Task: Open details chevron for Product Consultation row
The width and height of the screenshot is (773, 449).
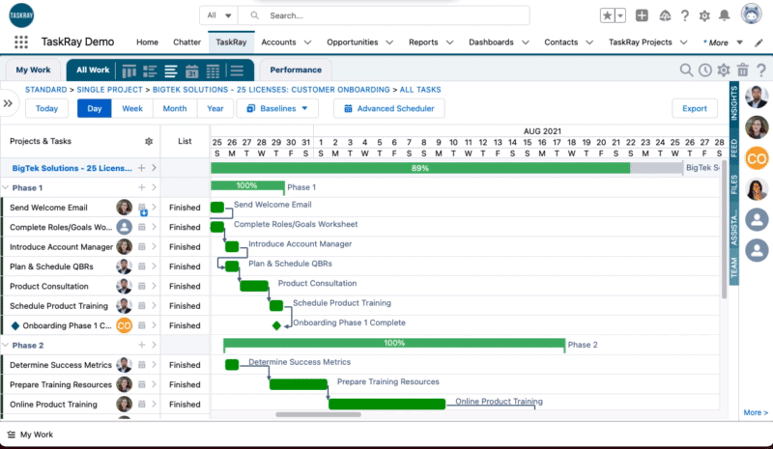Action: pos(154,286)
